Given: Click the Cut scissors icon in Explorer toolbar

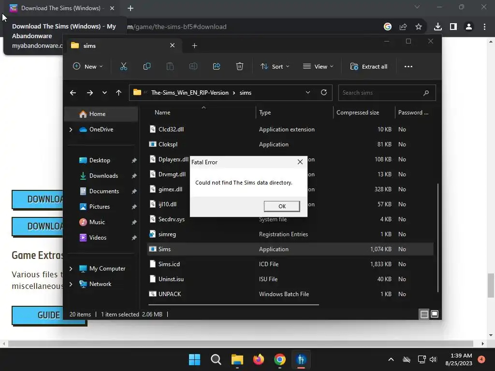Looking at the screenshot, I should click(x=123, y=66).
